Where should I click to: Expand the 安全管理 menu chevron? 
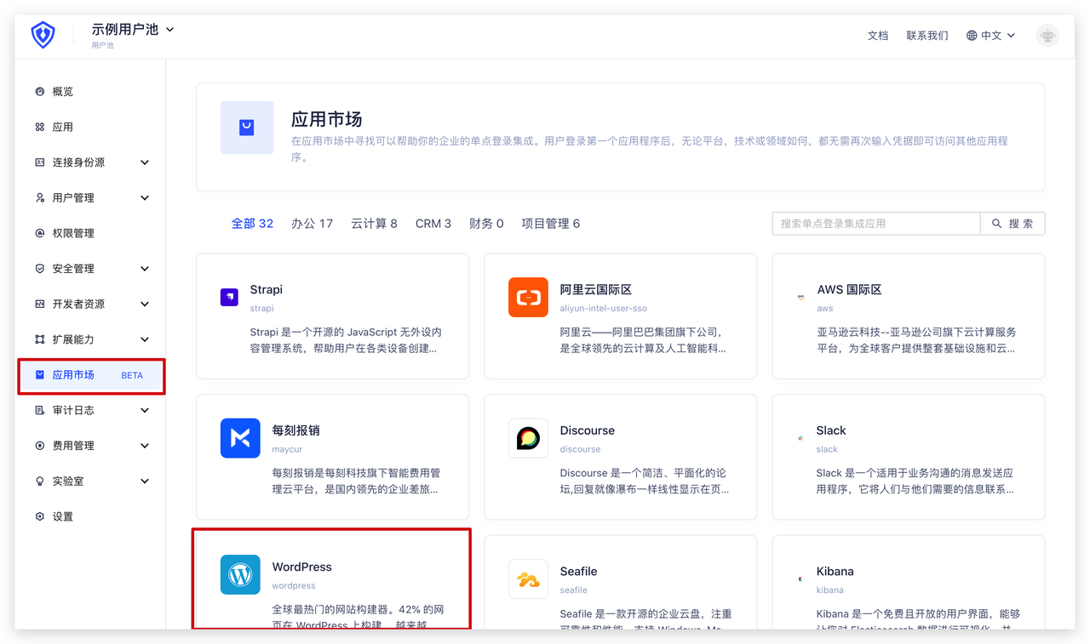[x=145, y=269]
